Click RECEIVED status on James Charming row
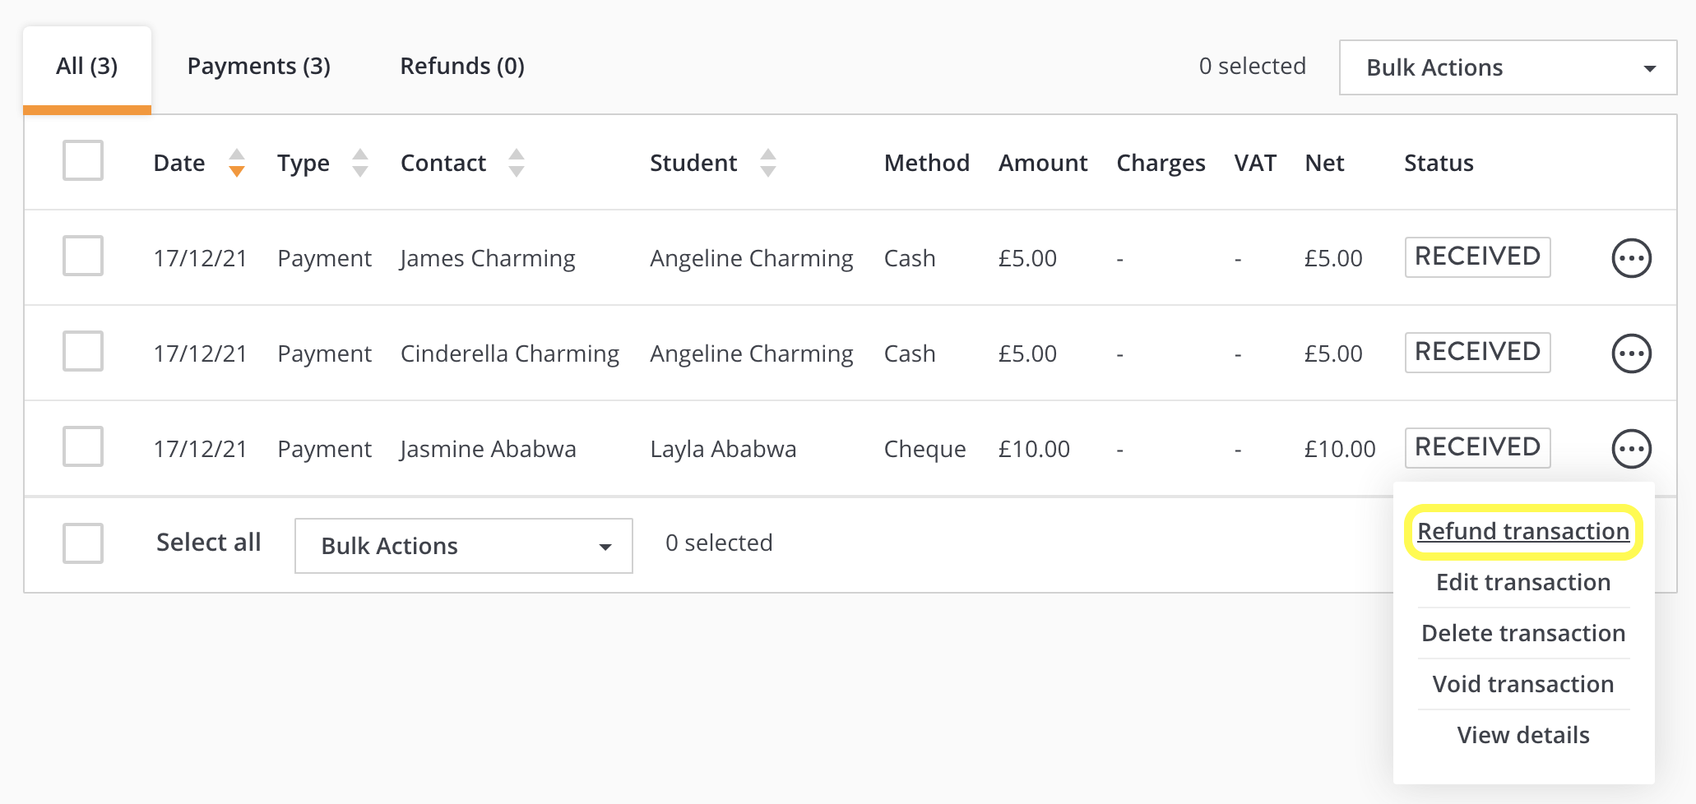Viewport: 1696px width, 804px height. pyautogui.click(x=1477, y=257)
